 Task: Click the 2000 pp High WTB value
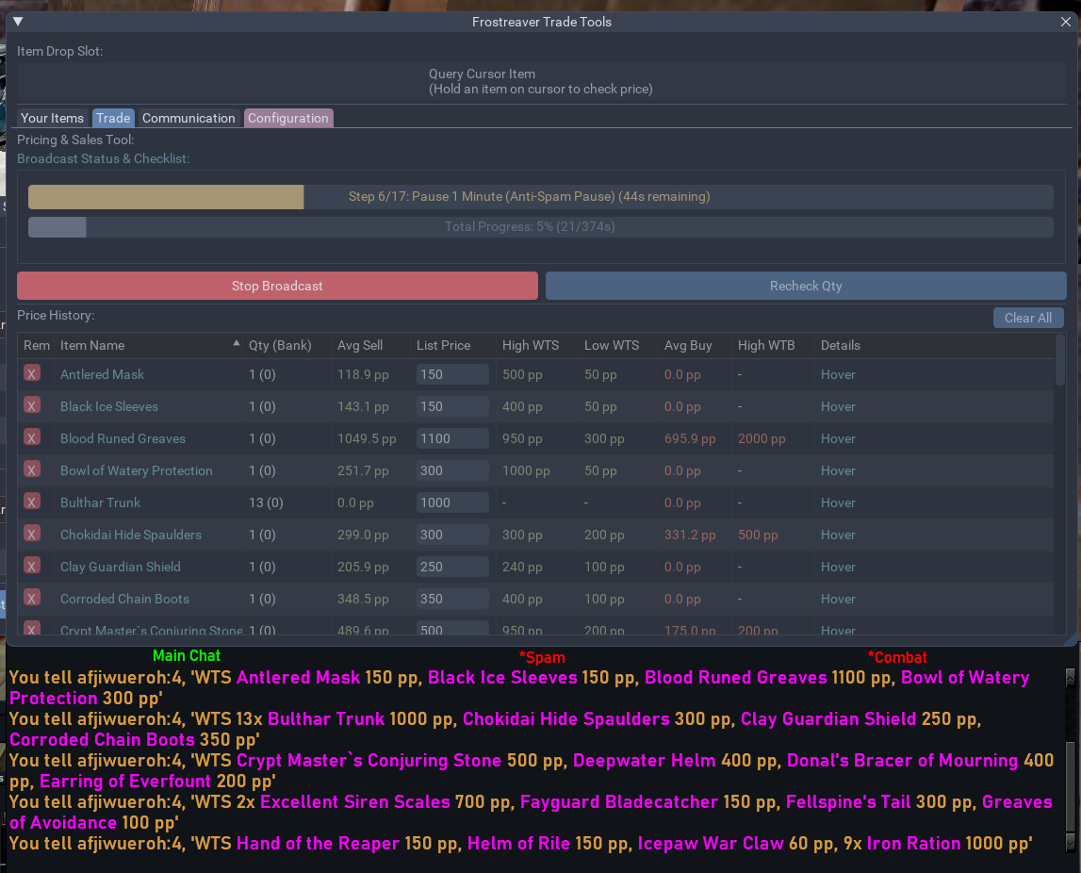coord(762,438)
